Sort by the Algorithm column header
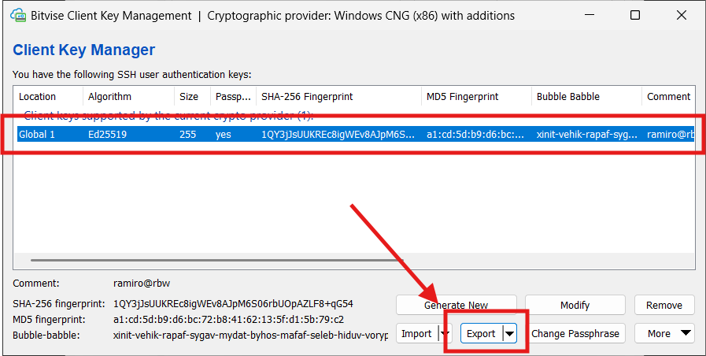The image size is (706, 356). [129, 96]
